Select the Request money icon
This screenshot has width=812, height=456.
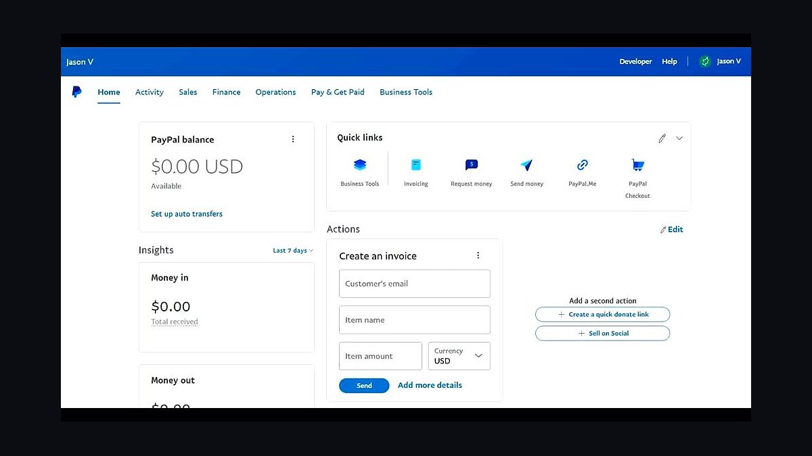tap(472, 165)
